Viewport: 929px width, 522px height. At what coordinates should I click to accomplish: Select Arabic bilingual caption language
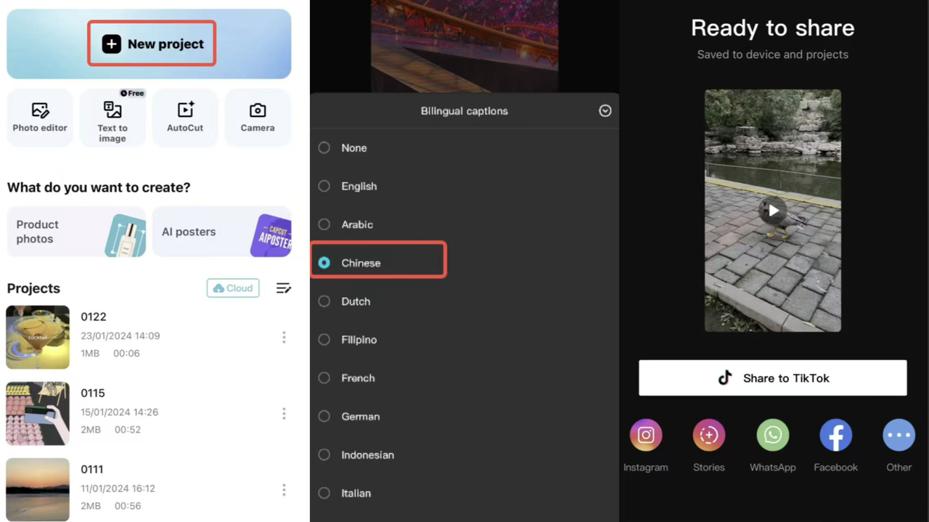(464, 224)
